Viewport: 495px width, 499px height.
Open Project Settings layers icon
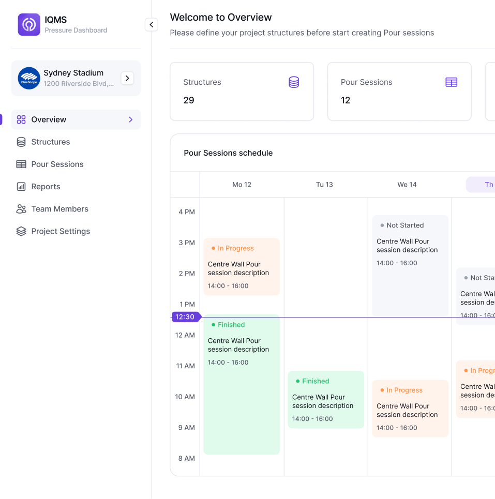coord(21,231)
